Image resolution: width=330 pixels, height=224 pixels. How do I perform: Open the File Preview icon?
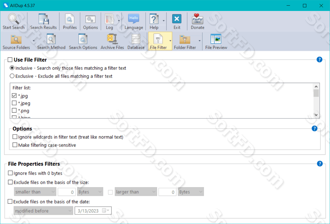tap(216, 39)
